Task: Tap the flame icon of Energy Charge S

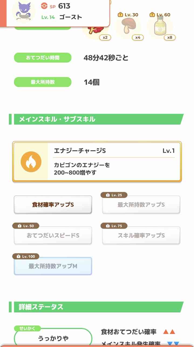Action: click(x=31, y=162)
